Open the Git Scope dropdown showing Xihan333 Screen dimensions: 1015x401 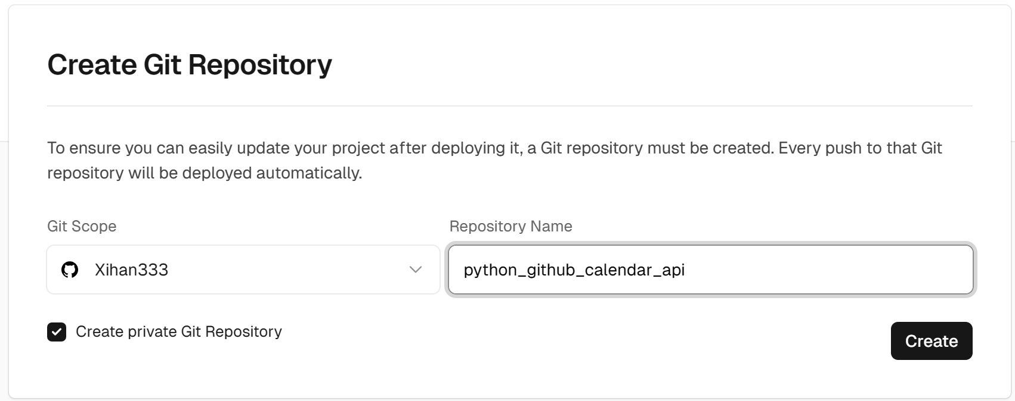[x=243, y=270]
